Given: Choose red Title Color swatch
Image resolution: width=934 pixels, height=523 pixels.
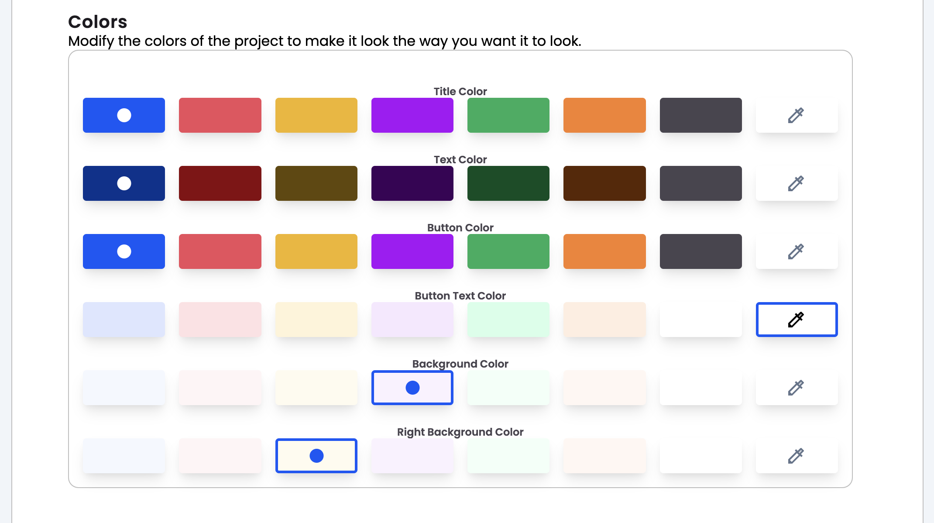Looking at the screenshot, I should [x=220, y=115].
